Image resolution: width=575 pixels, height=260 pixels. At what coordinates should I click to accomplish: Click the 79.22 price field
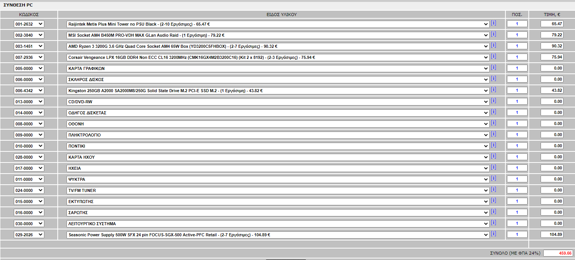click(552, 35)
